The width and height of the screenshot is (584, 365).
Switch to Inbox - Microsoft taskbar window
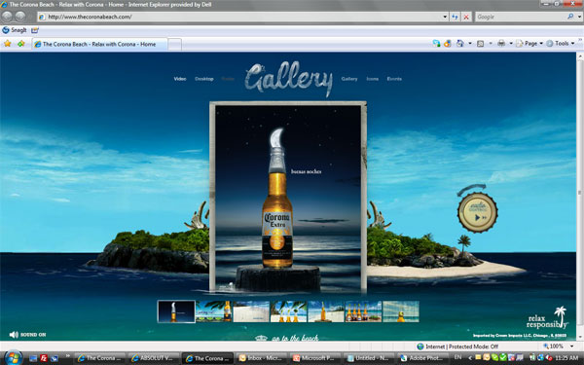coord(262,358)
